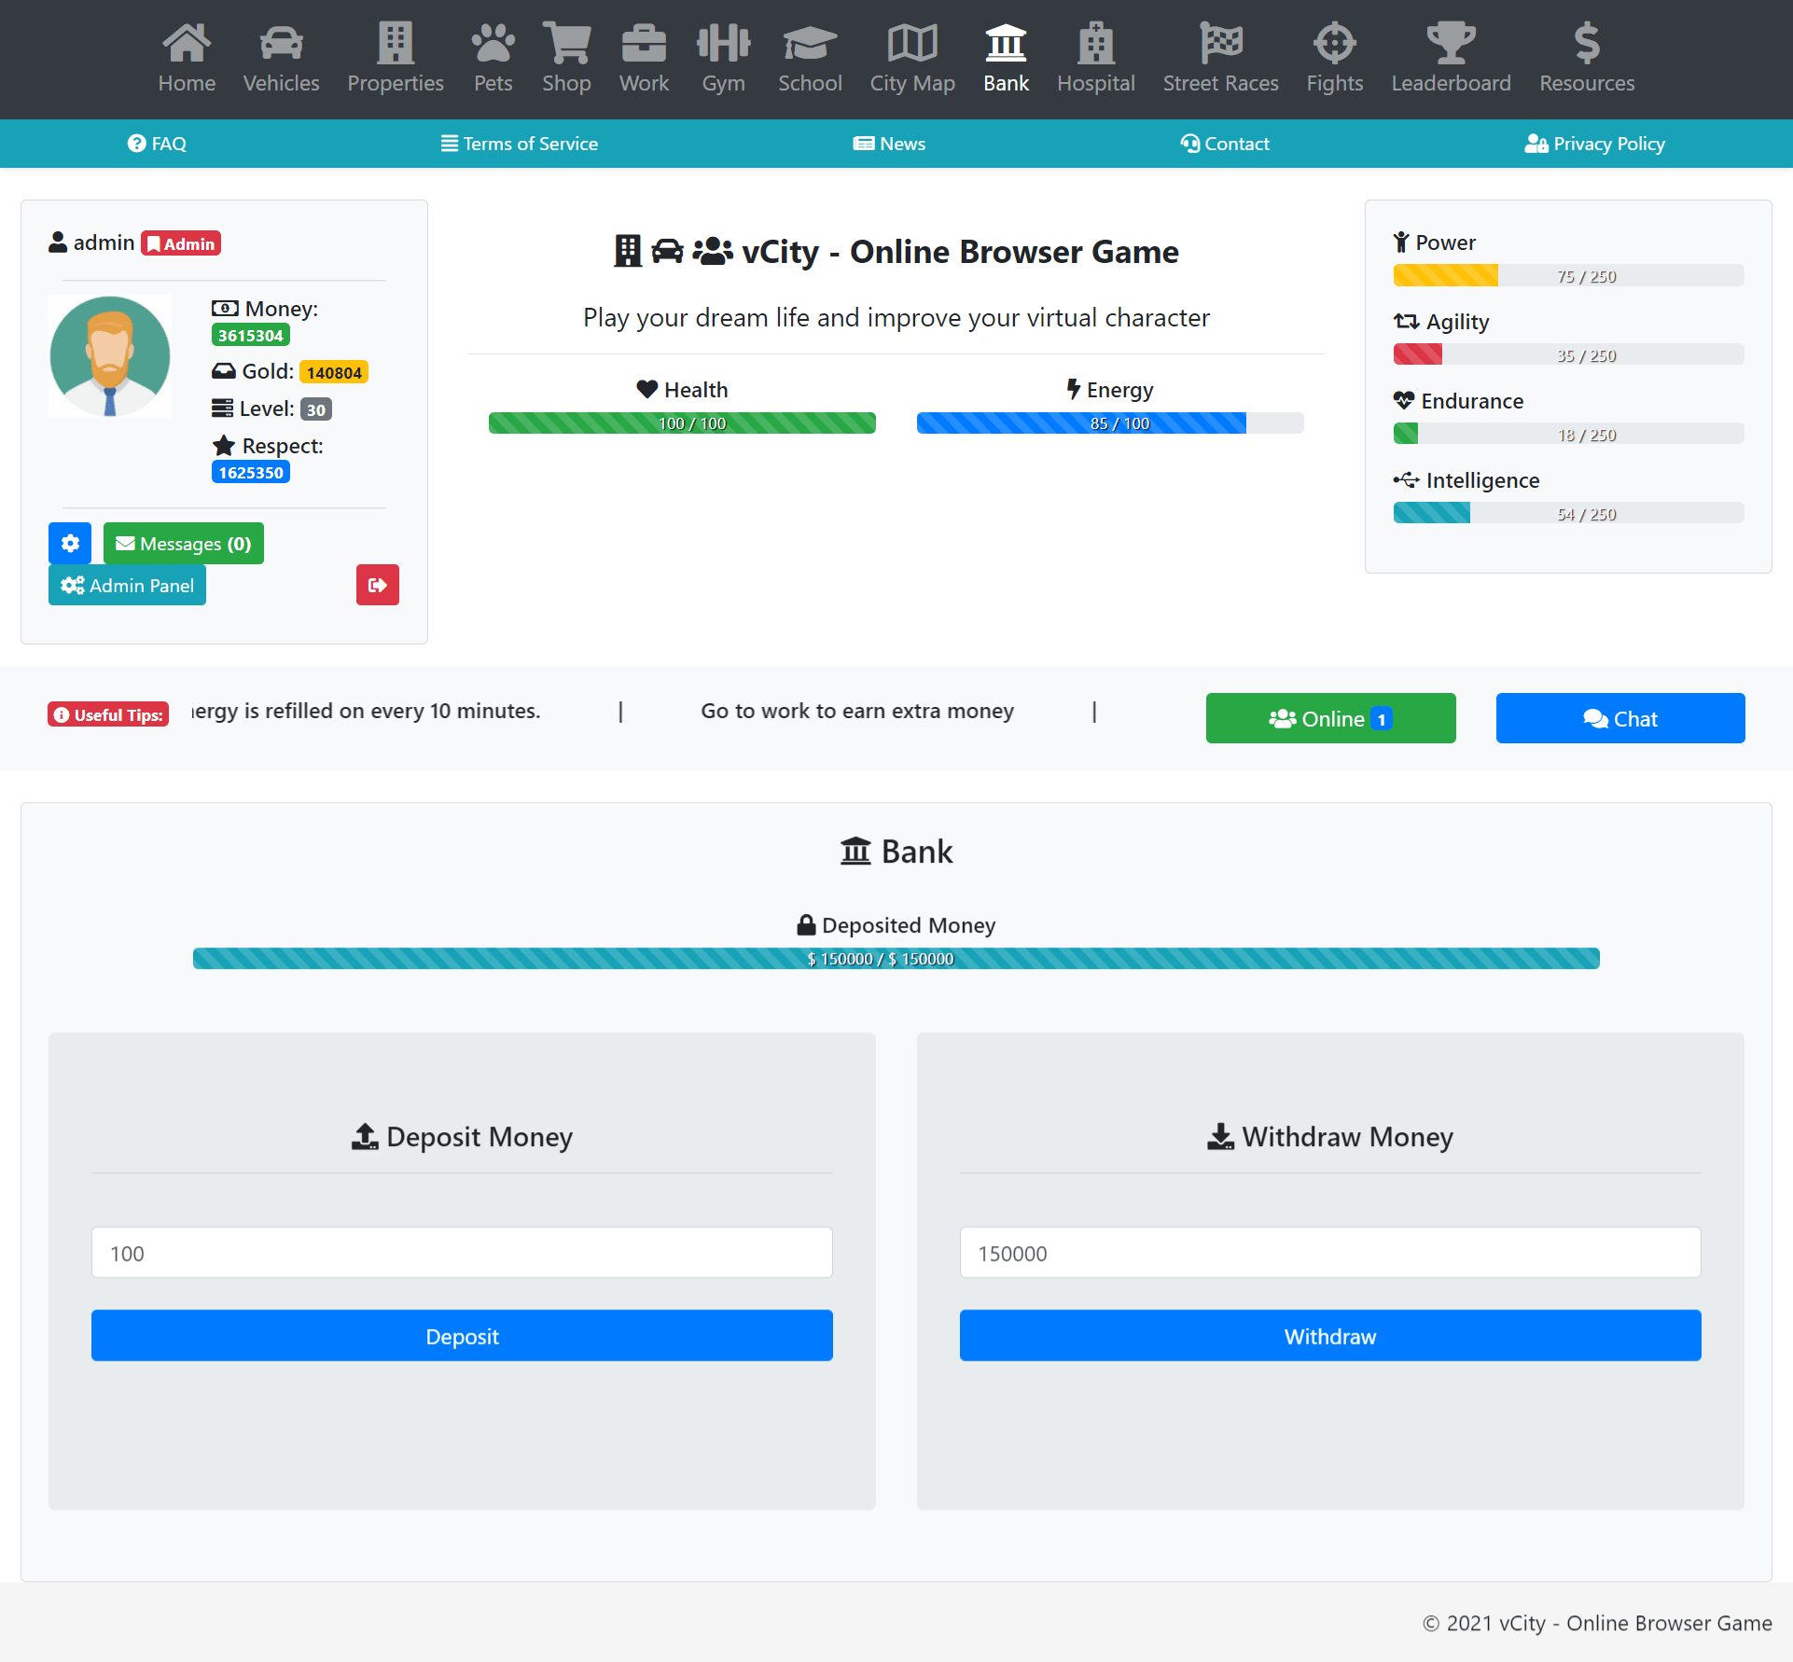Go to the School menu item
Screen dimensions: 1793x1662
(x=810, y=59)
